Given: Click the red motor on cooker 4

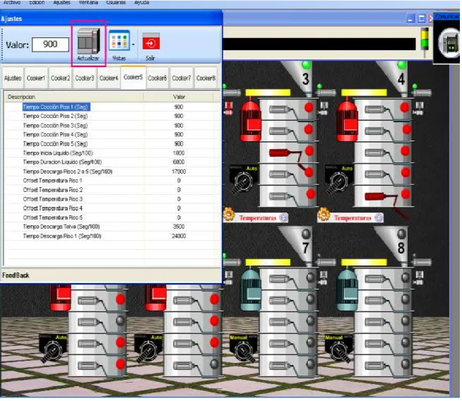Looking at the screenshot, I should point(348,120).
